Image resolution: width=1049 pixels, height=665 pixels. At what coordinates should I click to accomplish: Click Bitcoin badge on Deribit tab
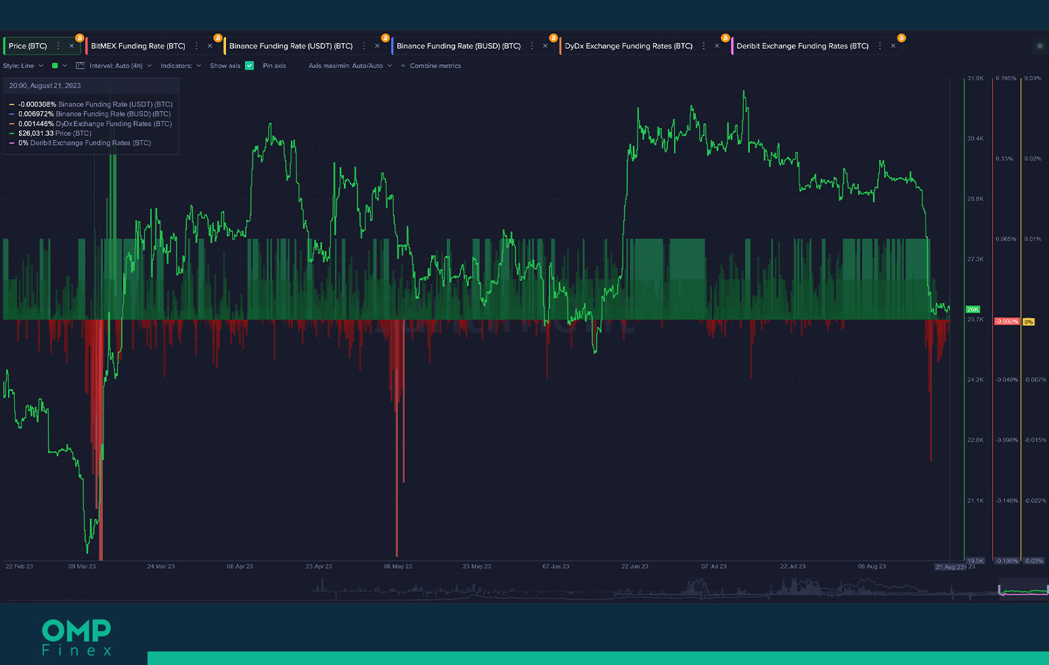901,38
